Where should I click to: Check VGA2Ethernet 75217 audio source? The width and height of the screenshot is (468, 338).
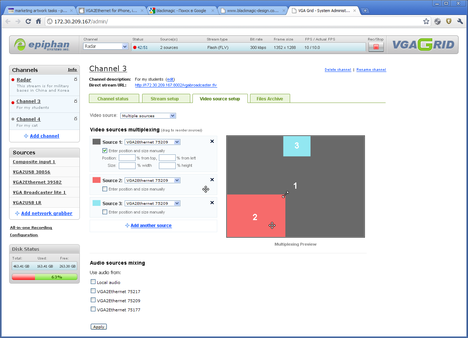93,291
